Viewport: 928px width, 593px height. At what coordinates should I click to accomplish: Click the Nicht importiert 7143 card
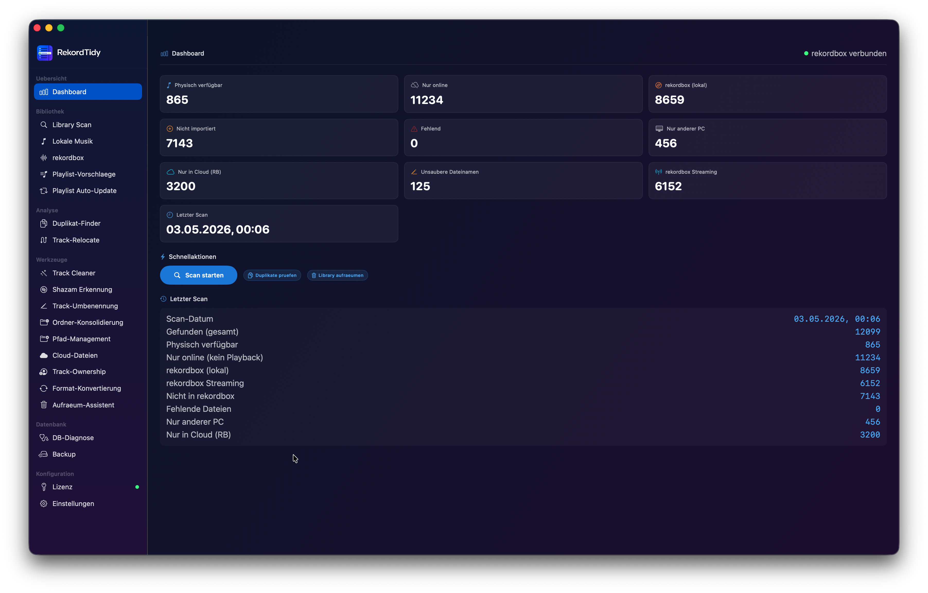(279, 137)
